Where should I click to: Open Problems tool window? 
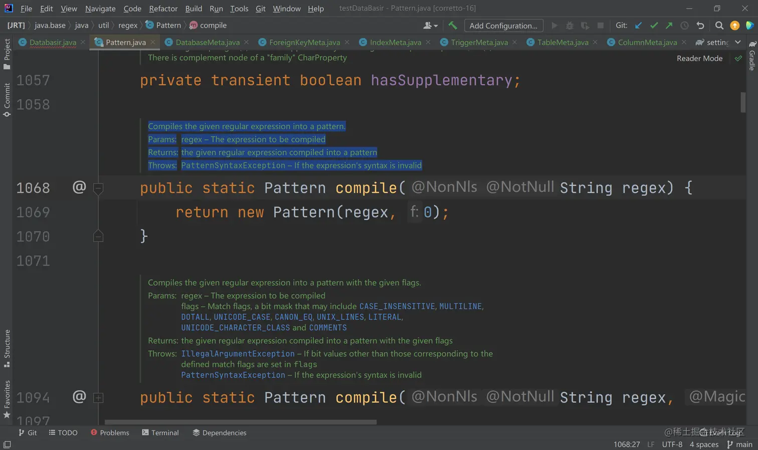110,432
